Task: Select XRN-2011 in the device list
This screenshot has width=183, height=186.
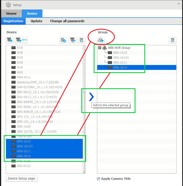Action: 44,151
